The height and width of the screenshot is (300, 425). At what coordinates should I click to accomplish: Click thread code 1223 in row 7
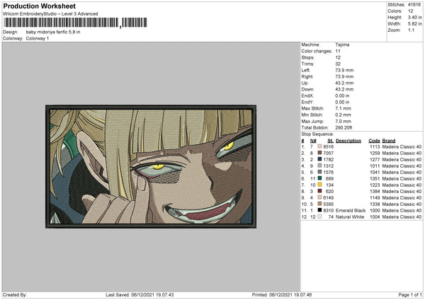[375, 185]
